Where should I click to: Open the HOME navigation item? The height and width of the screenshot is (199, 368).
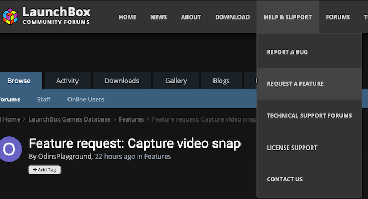click(x=127, y=17)
